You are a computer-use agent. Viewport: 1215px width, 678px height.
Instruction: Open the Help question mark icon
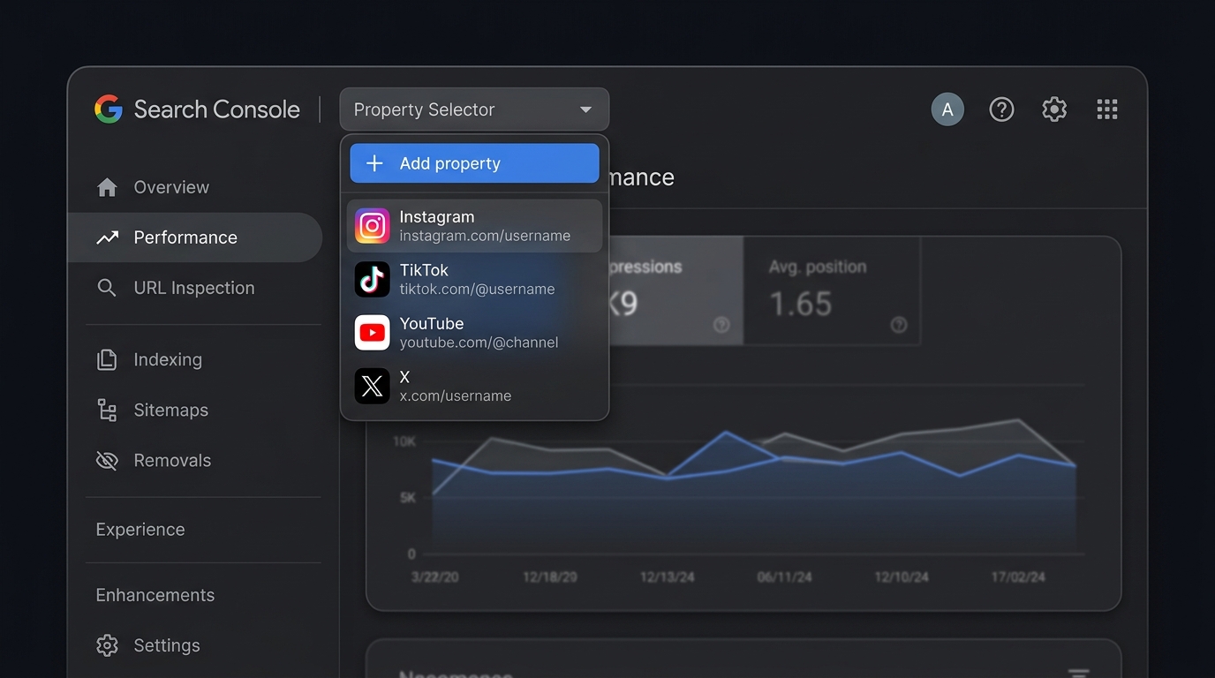(1001, 109)
